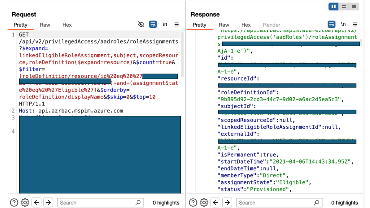This screenshot has width=370, height=208.
Task: Select side-by-side split layout view
Action: [333, 7]
